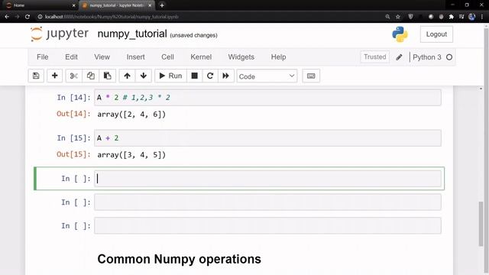Click the active empty code cell
This screenshot has width=489, height=275.
(x=267, y=179)
